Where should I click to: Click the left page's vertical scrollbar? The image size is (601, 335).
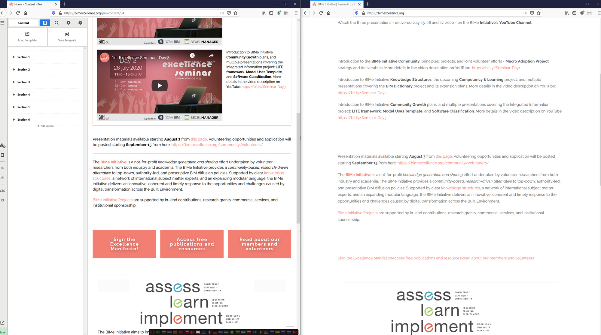[x=298, y=168]
